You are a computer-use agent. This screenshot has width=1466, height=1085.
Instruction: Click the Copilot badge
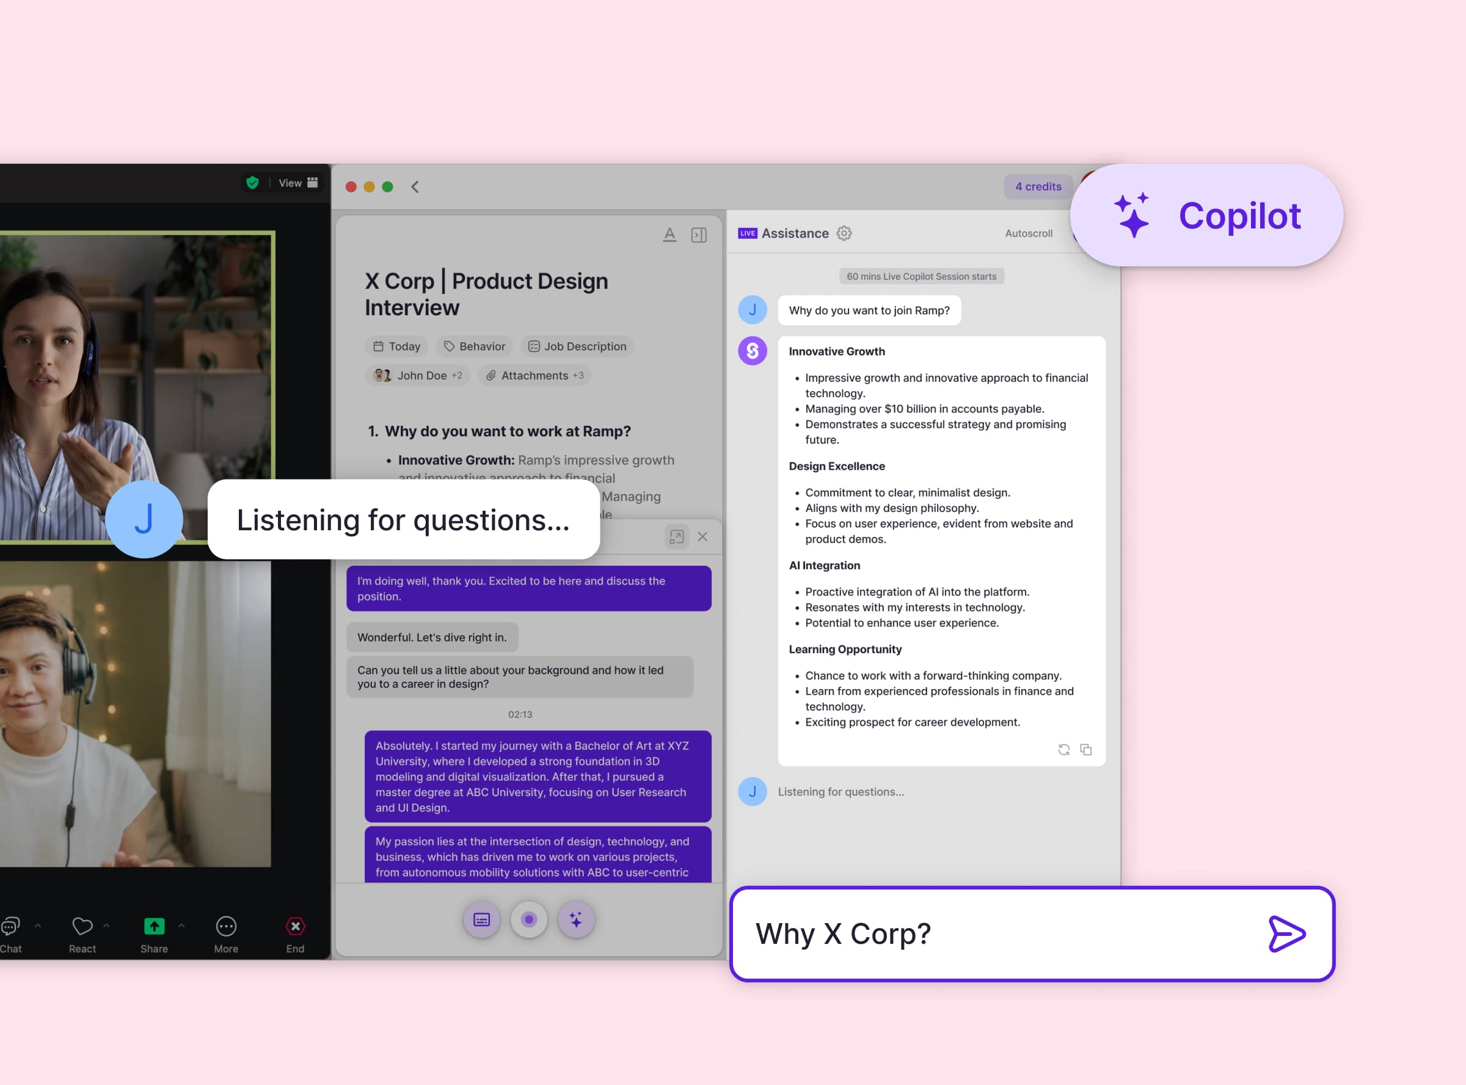pyautogui.click(x=1206, y=215)
